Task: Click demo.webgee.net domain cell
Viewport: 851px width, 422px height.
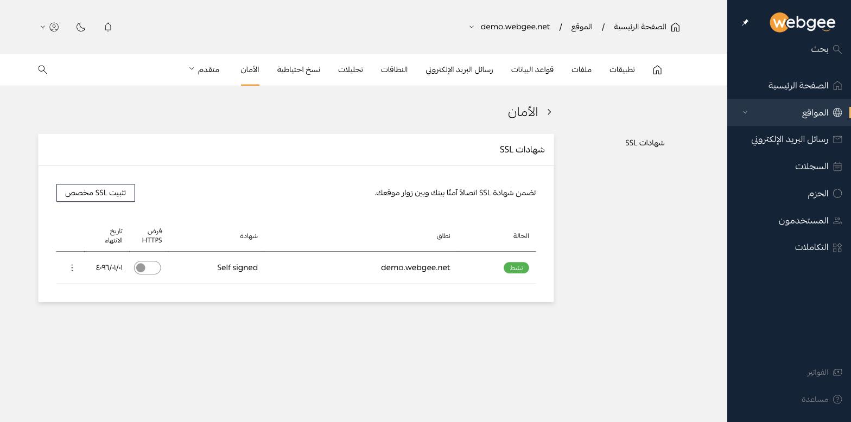Action: point(416,268)
